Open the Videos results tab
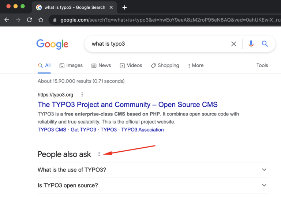The width and height of the screenshot is (281, 197). click(x=131, y=65)
